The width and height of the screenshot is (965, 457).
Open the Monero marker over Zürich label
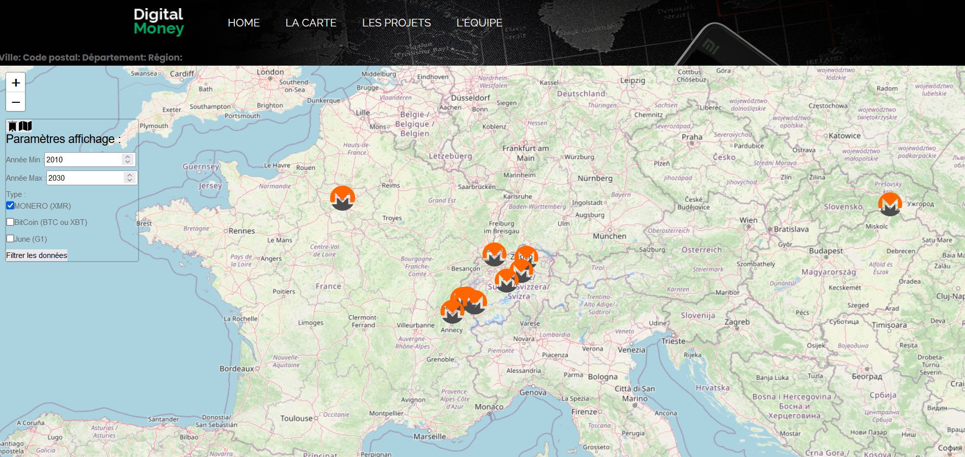point(526,255)
